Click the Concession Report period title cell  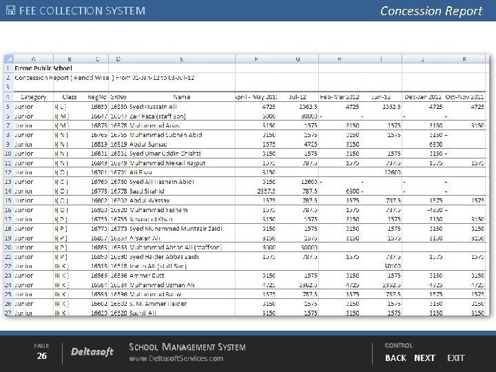pyautogui.click(x=105, y=77)
